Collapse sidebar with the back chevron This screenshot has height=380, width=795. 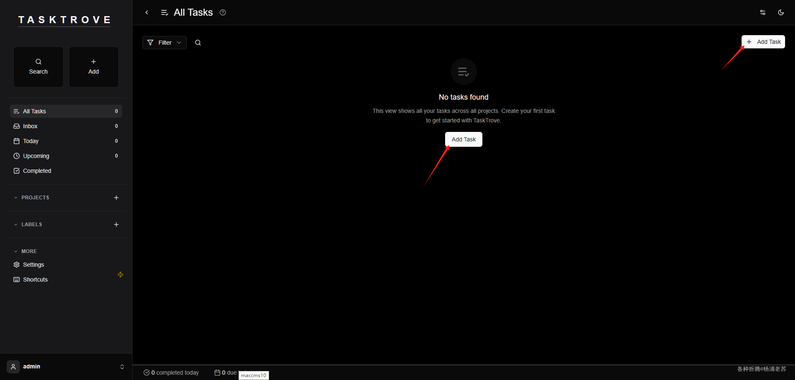click(147, 12)
